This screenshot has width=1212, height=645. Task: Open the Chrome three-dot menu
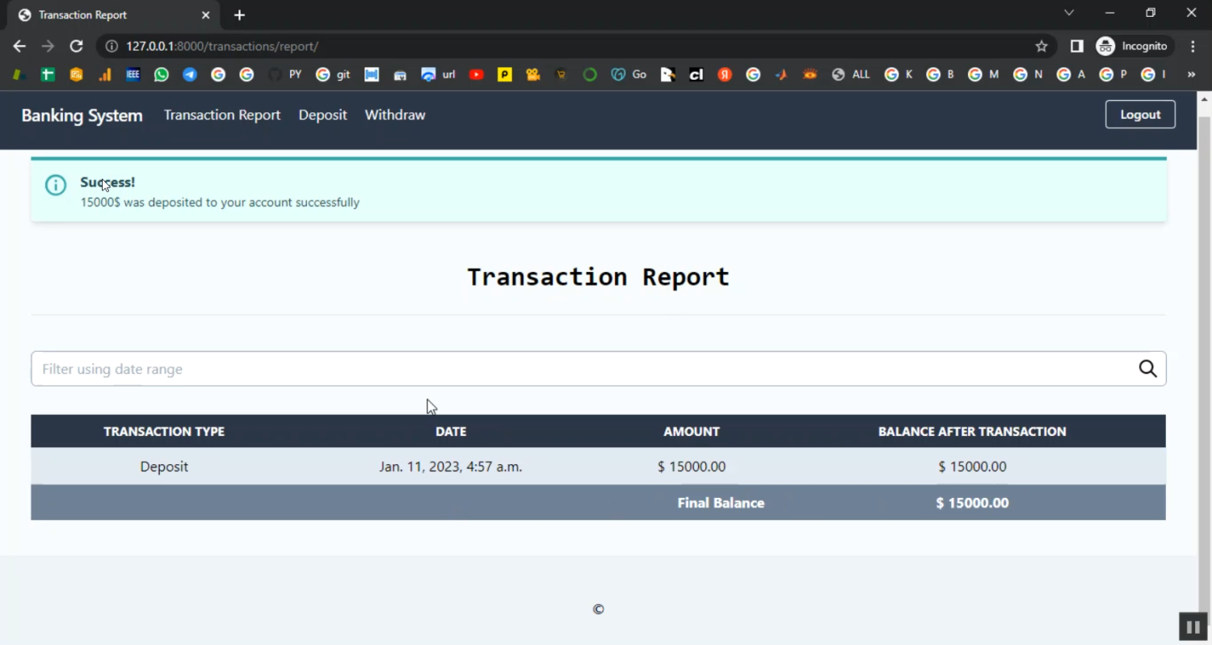pyautogui.click(x=1193, y=46)
